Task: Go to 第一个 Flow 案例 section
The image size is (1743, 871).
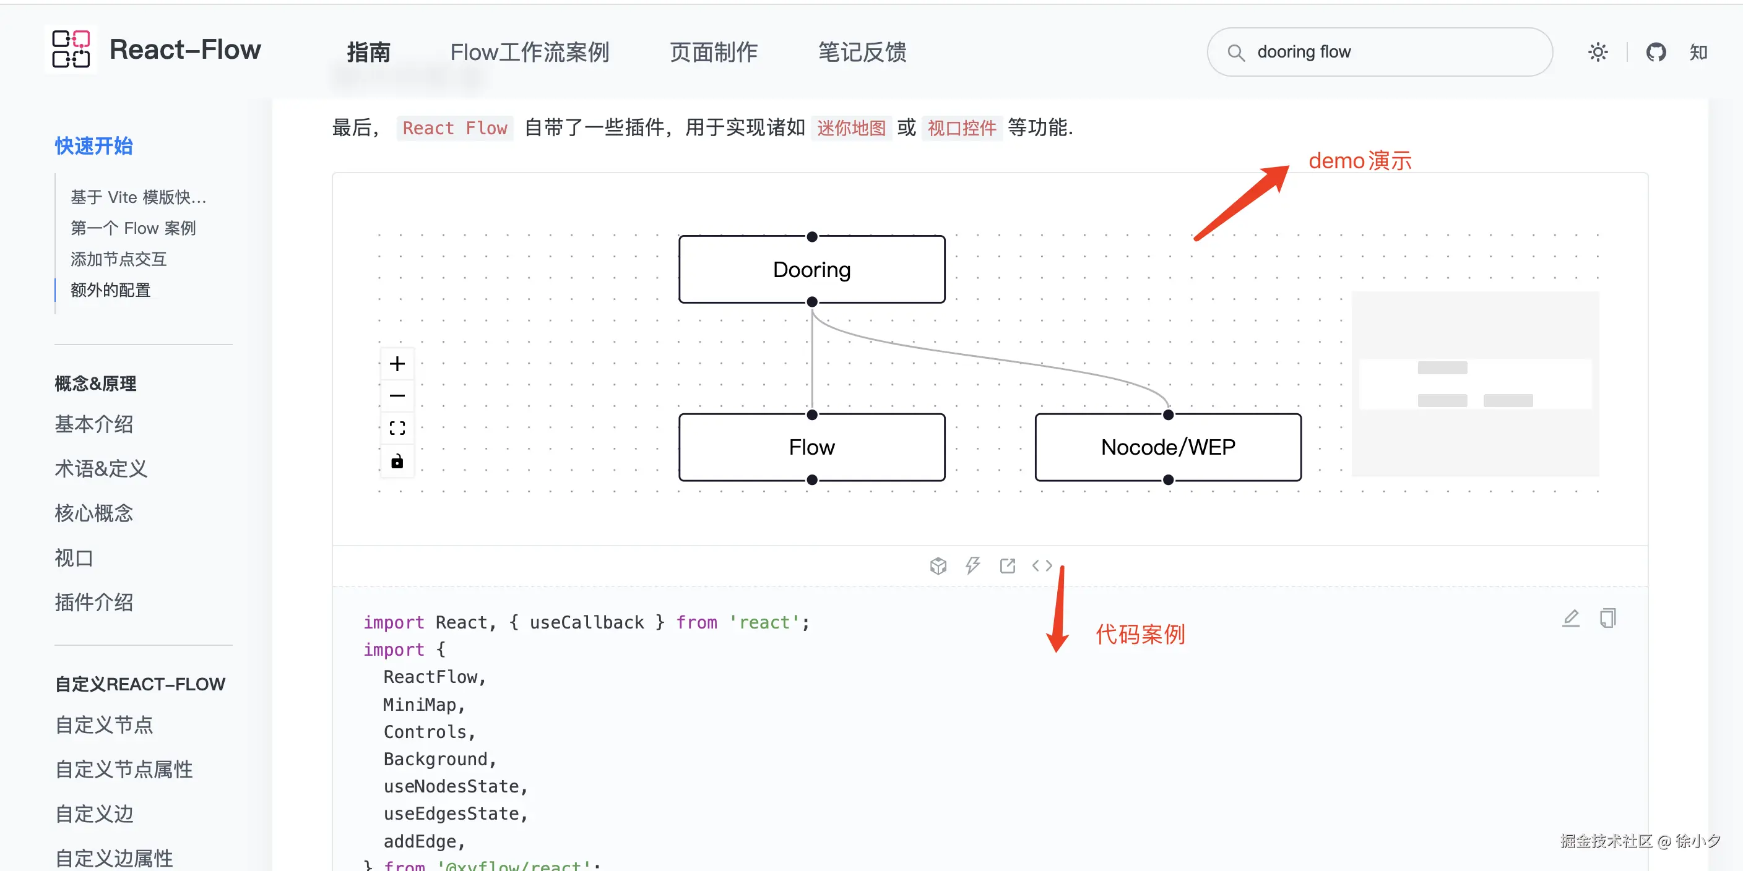Action: point(133,228)
